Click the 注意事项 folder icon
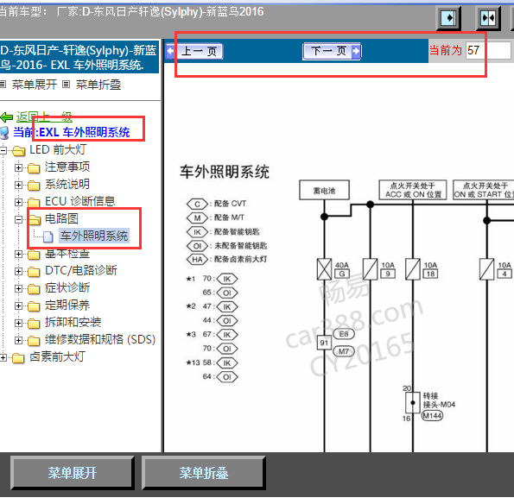The image size is (514, 504). tap(34, 168)
